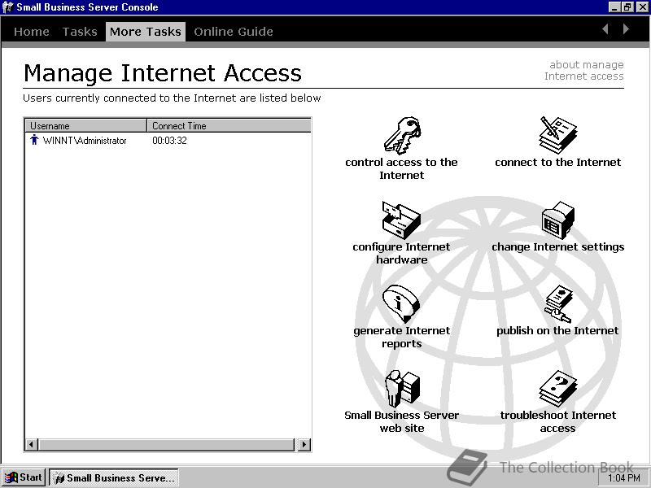Click the connect to the Internet text link
Viewport: 651px width, 488px height.
tap(557, 162)
